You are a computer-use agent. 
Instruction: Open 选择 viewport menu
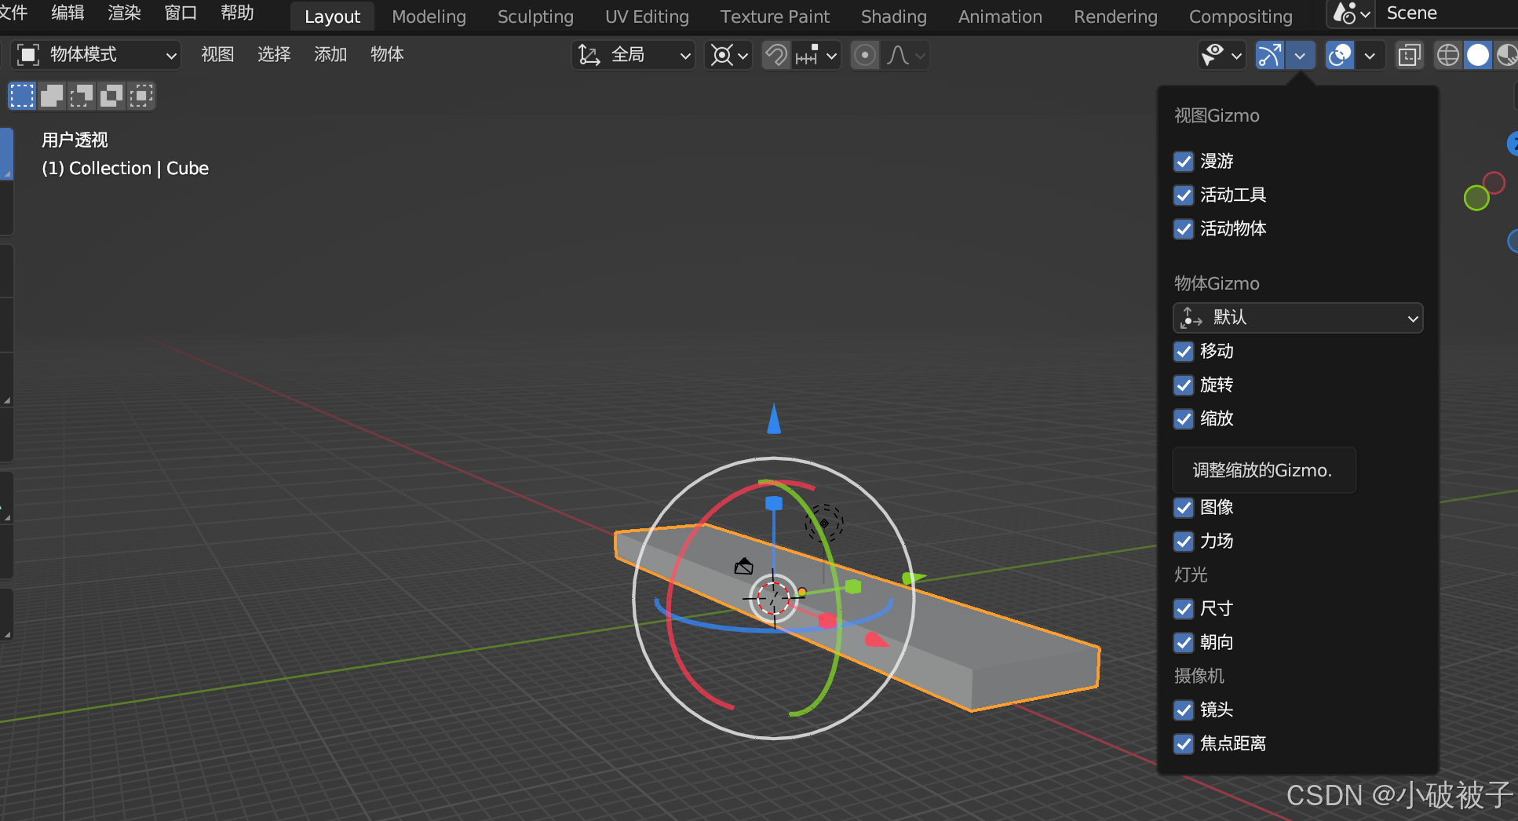(274, 55)
